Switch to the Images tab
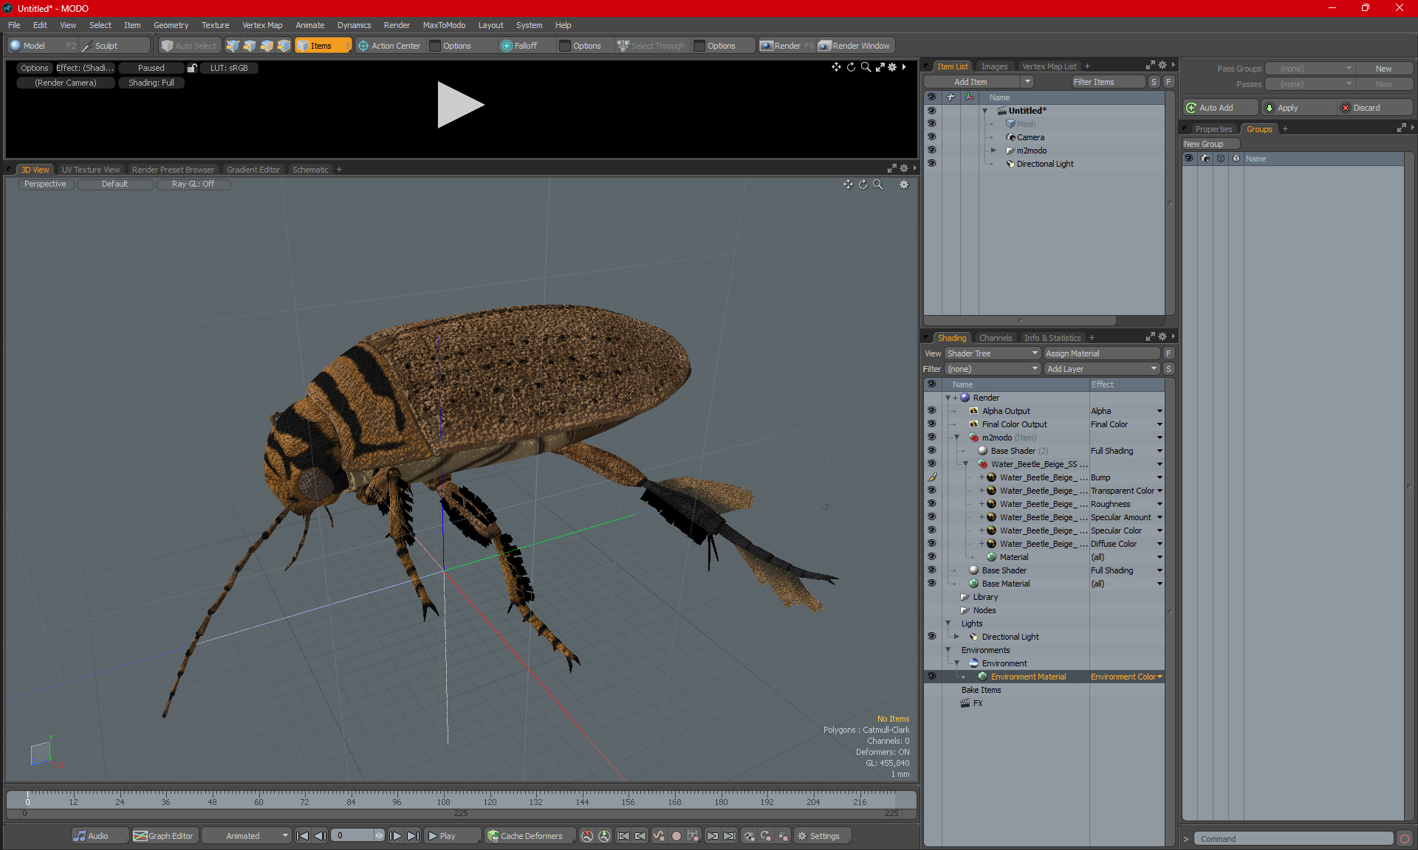The image size is (1418, 850). pos(994,66)
